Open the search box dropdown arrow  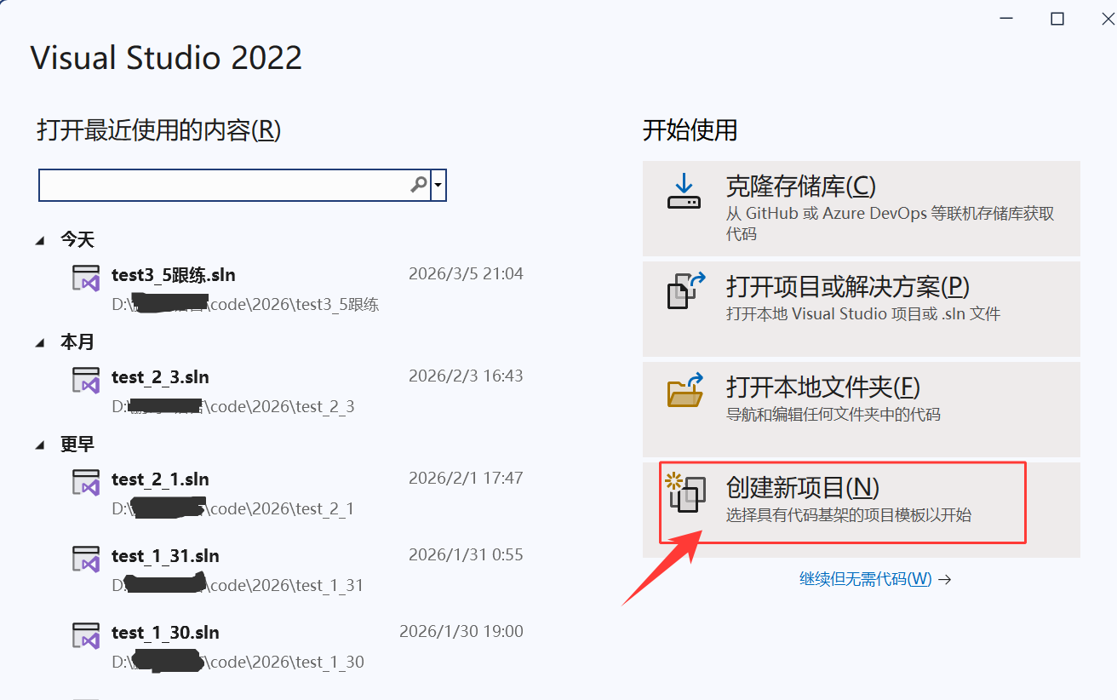[x=438, y=185]
